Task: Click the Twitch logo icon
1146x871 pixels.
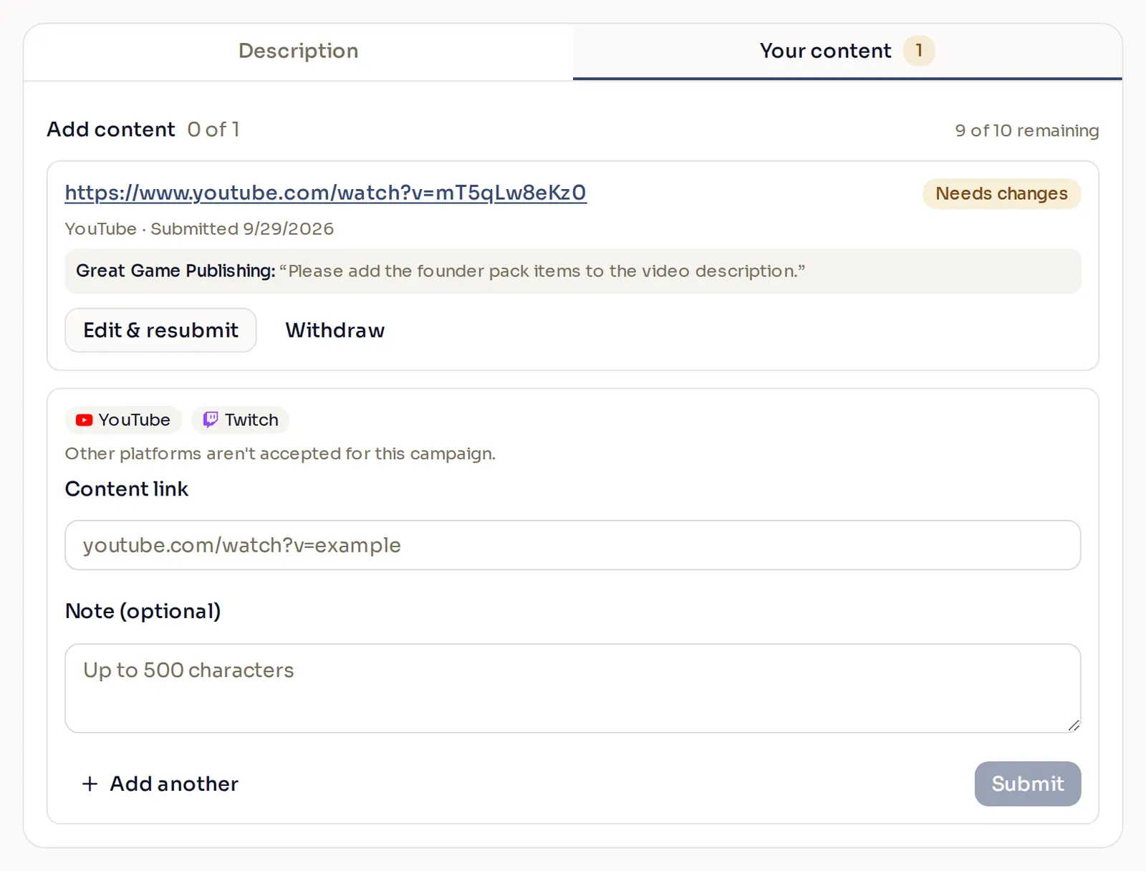Action: click(x=210, y=420)
